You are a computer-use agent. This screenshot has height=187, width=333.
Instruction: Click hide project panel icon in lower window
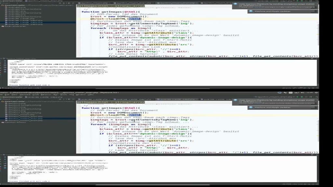(73, 99)
